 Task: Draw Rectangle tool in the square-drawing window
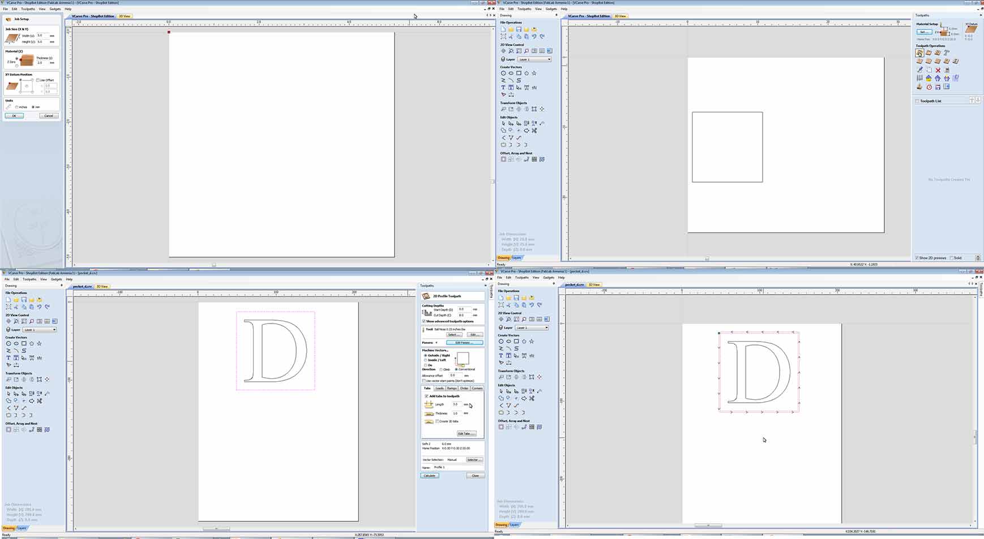(519, 73)
